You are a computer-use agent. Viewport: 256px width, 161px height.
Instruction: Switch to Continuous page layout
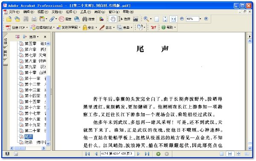pyautogui.click(x=230, y=154)
